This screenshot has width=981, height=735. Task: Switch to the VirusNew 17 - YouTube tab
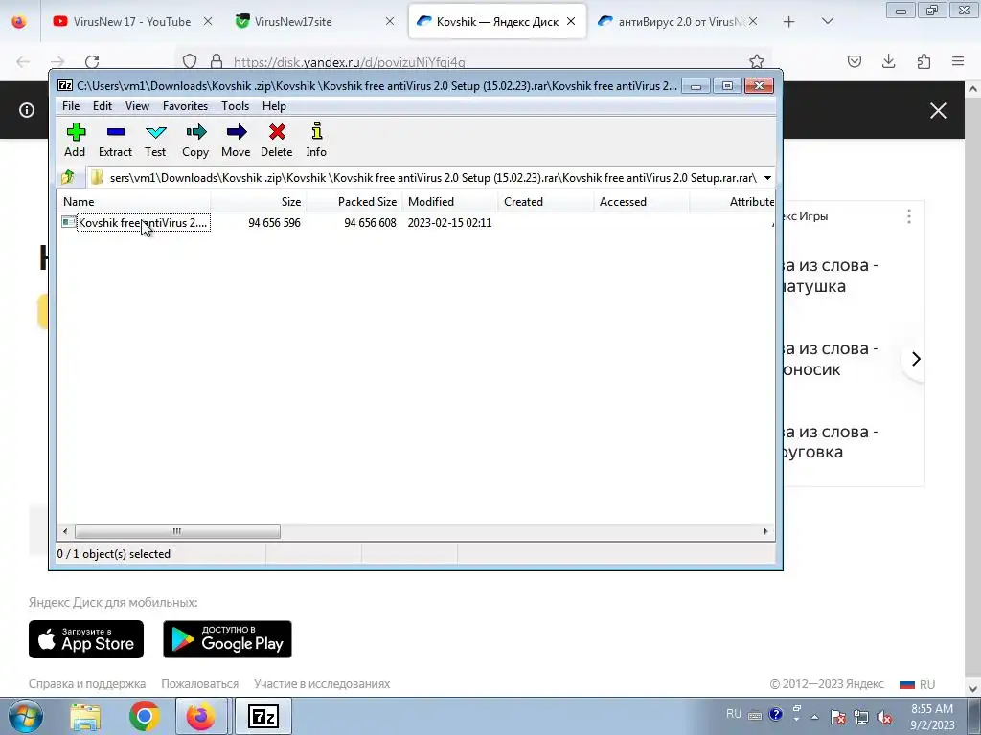click(132, 21)
